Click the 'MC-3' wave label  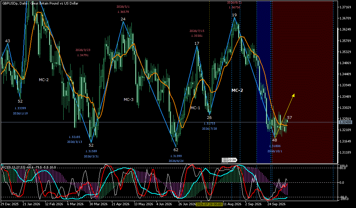129,99
